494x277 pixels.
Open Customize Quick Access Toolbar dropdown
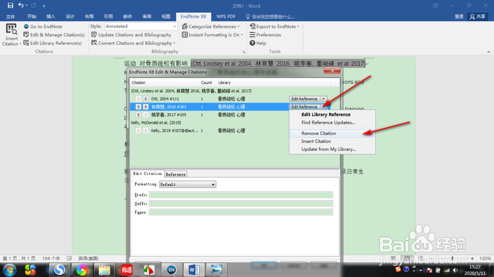point(44,5)
